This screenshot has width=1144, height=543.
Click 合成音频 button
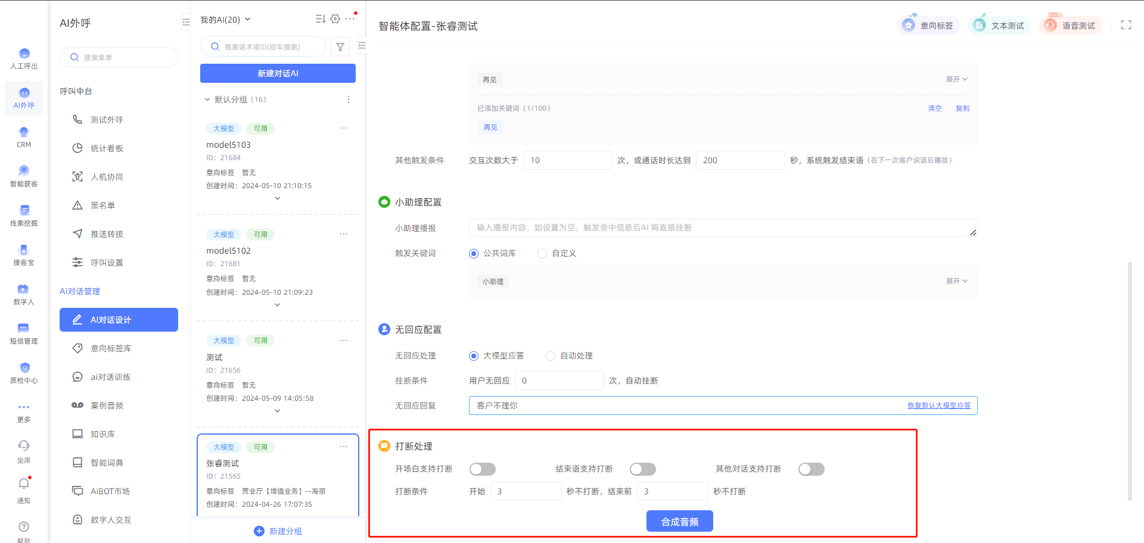tap(680, 522)
